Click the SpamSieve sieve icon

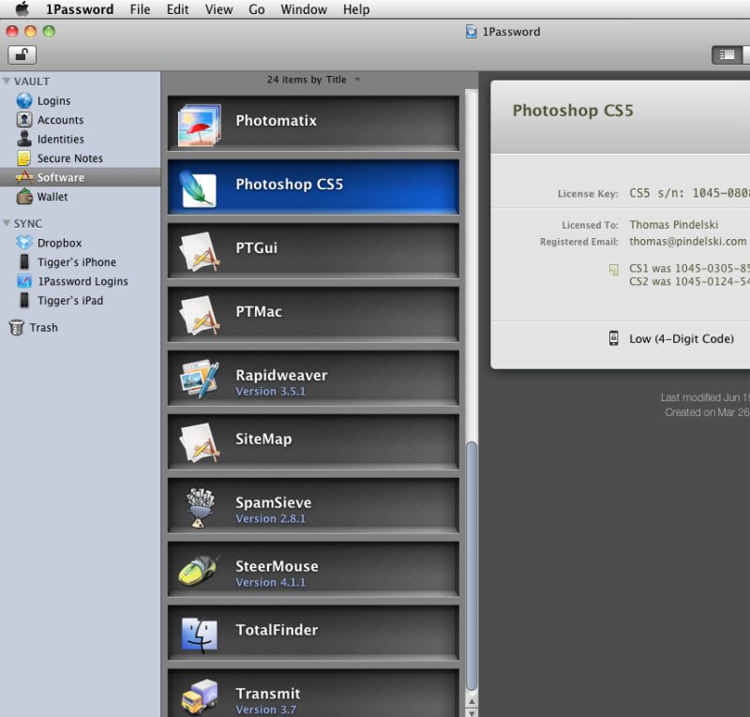pos(201,507)
